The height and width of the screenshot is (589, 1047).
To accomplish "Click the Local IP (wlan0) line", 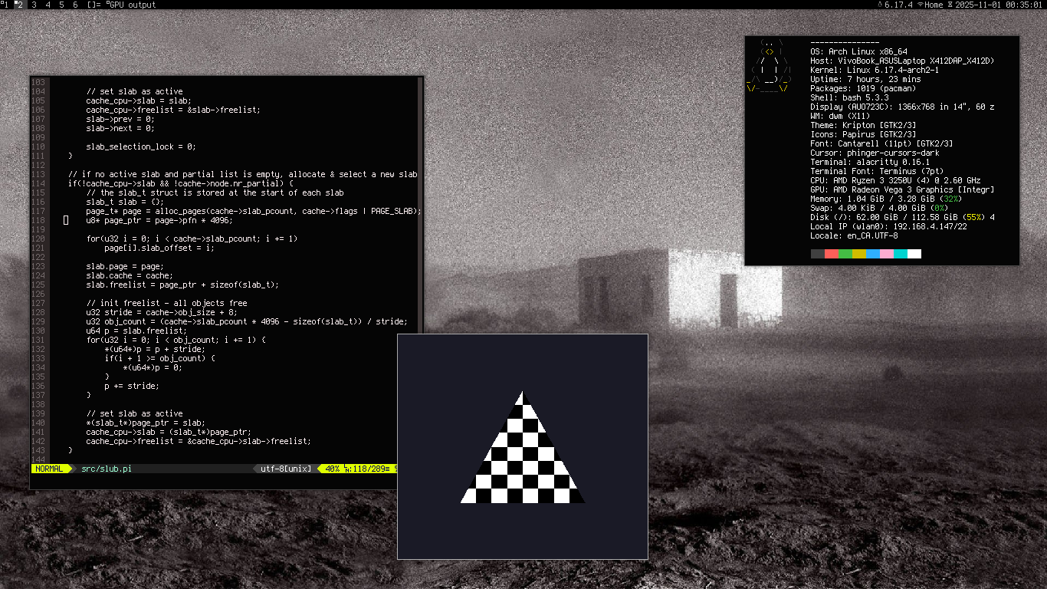I will click(x=889, y=226).
